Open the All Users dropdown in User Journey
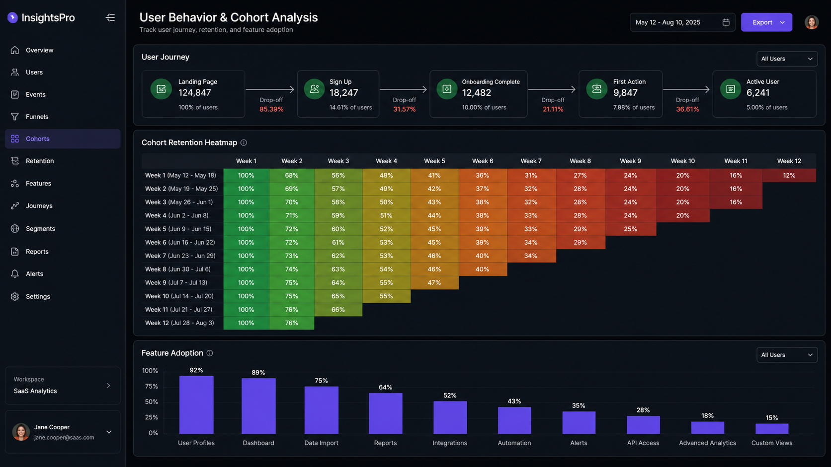 (787, 59)
